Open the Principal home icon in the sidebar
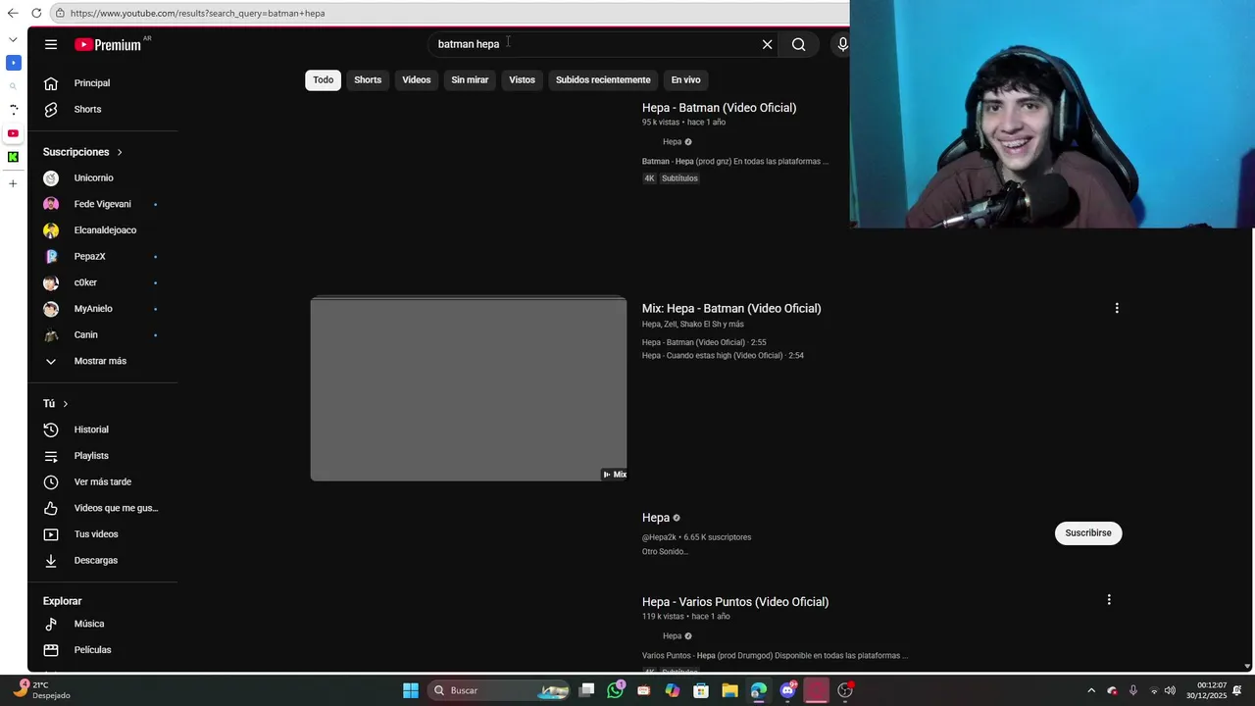Image resolution: width=1255 pixels, height=706 pixels. (51, 83)
